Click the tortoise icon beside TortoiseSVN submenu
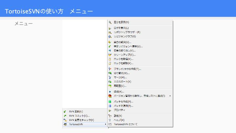The image size is (236, 133). pos(65,124)
